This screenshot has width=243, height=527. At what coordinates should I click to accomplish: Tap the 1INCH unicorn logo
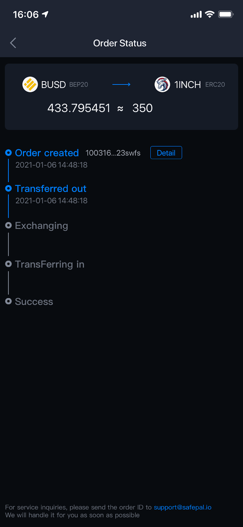[x=162, y=85]
